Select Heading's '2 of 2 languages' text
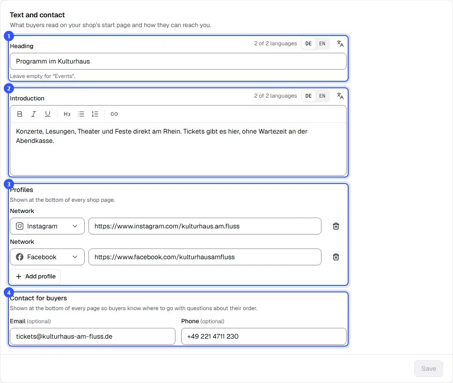 pos(275,43)
